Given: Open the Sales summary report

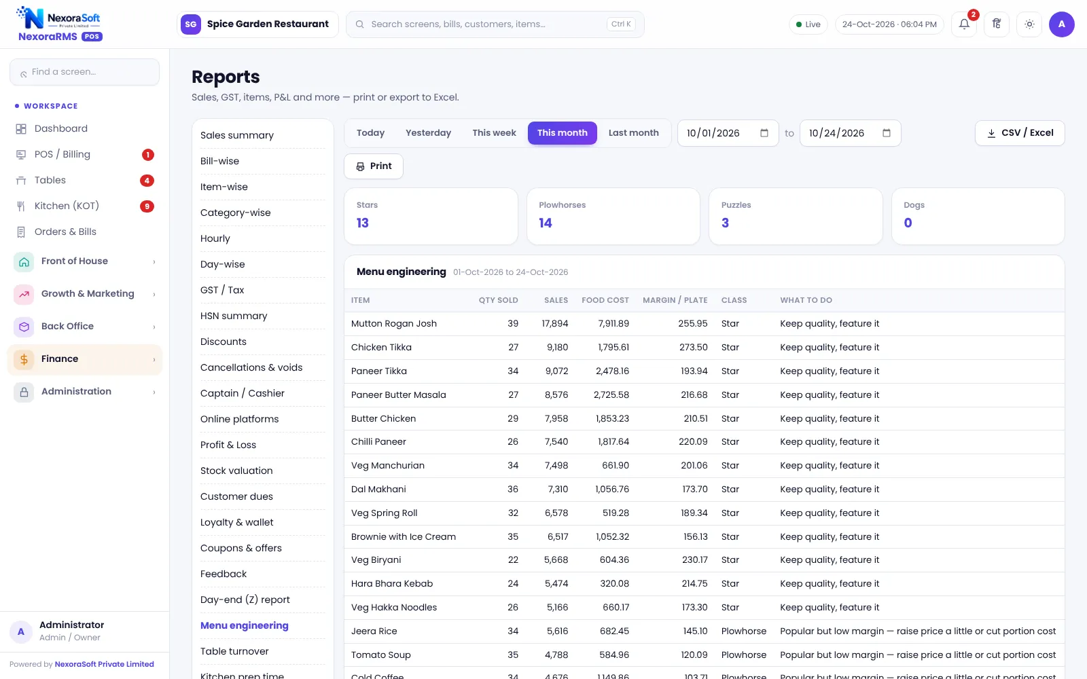Looking at the screenshot, I should [x=263, y=136].
